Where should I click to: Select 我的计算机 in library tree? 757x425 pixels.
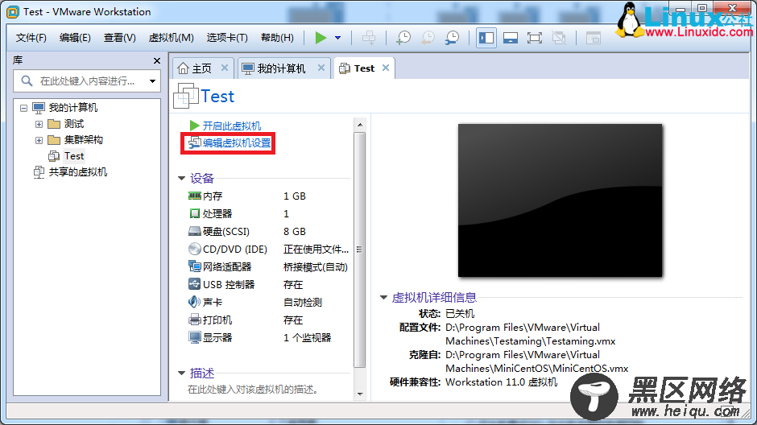click(73, 108)
